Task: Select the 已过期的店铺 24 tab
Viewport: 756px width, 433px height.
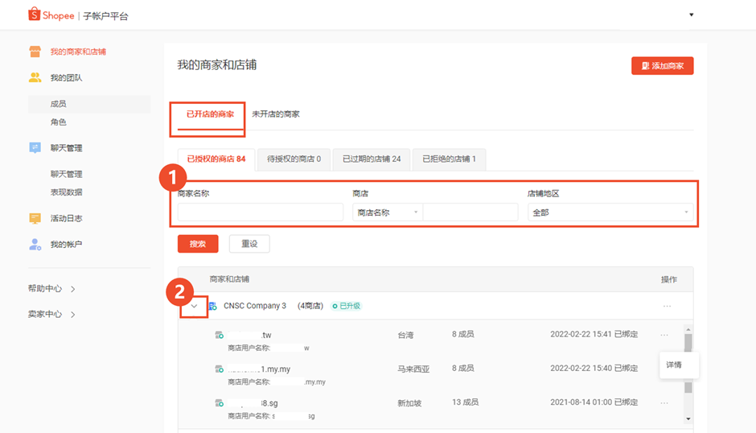Action: tap(372, 159)
